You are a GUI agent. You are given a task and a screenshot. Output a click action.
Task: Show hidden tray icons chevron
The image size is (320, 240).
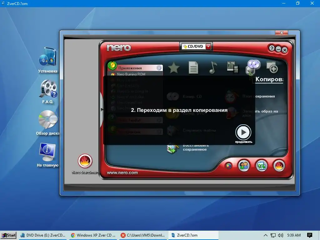point(265,235)
